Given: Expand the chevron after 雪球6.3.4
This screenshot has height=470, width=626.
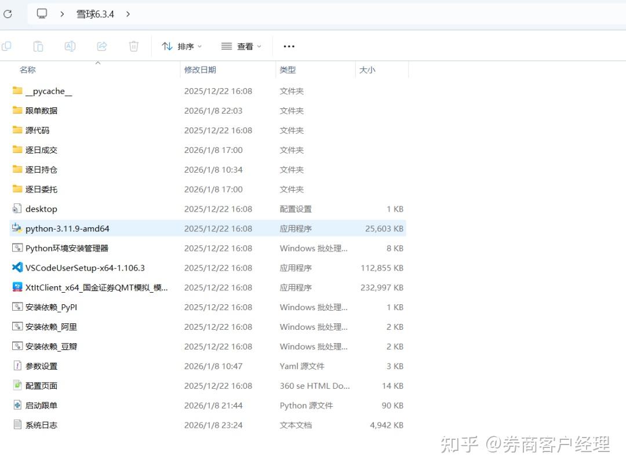Looking at the screenshot, I should [x=128, y=14].
